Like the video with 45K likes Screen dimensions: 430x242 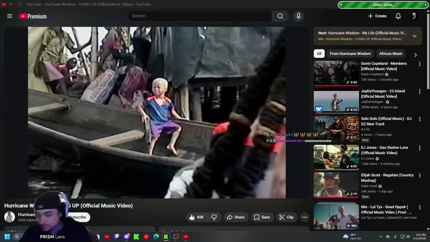pos(197,217)
